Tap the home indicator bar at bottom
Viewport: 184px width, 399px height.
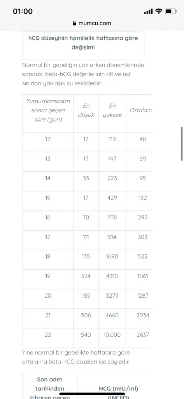[92, 394]
